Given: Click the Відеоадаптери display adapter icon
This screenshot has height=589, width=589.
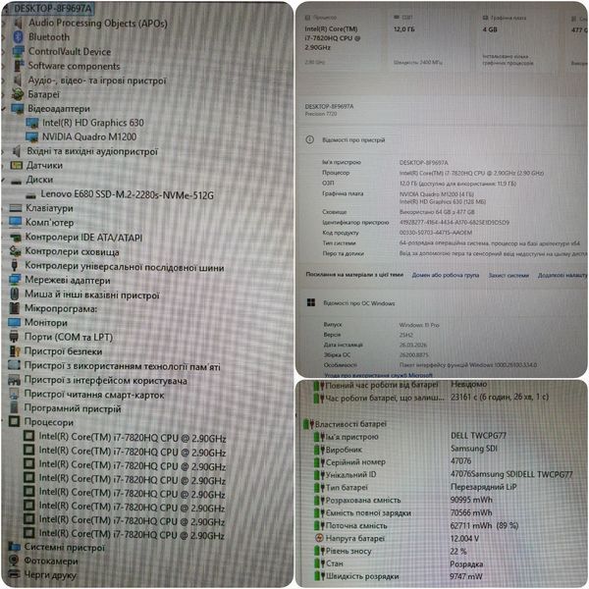Looking at the screenshot, I should 18,109.
